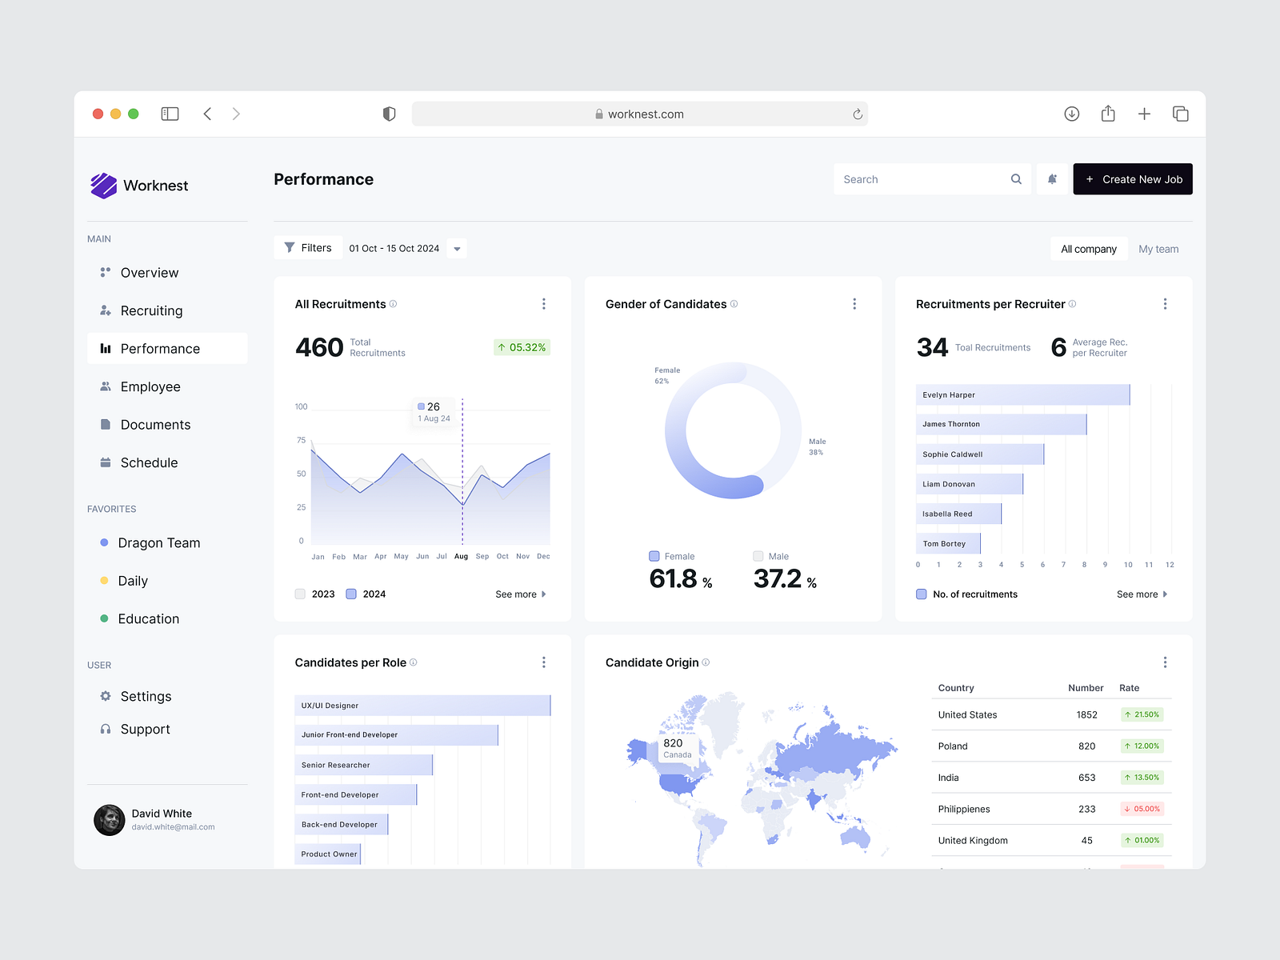Open the Candidates per Role info icon
Viewport: 1280px width, 960px height.
coord(413,662)
